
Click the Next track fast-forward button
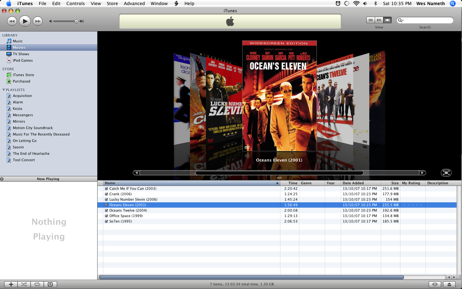tap(38, 22)
